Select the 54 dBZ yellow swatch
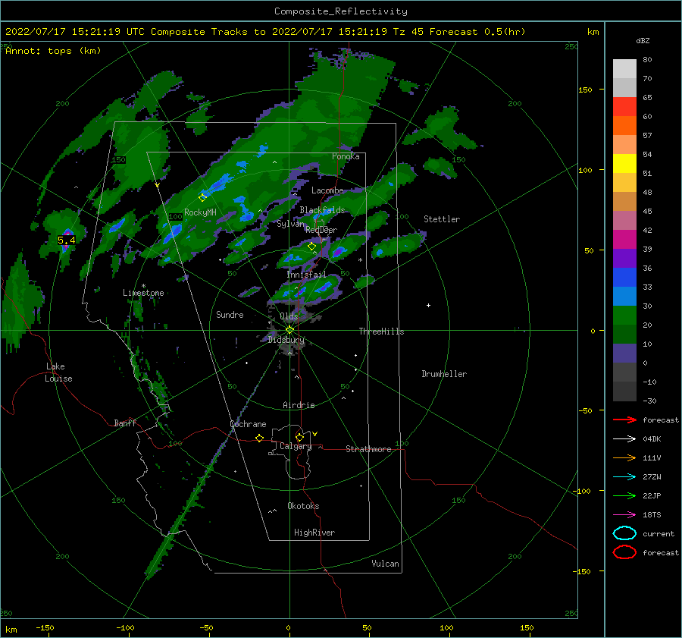The width and height of the screenshot is (682, 638). click(x=624, y=163)
